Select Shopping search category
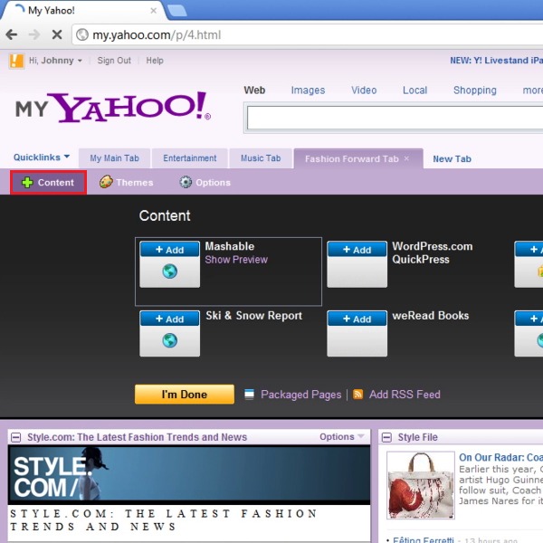 pos(475,90)
